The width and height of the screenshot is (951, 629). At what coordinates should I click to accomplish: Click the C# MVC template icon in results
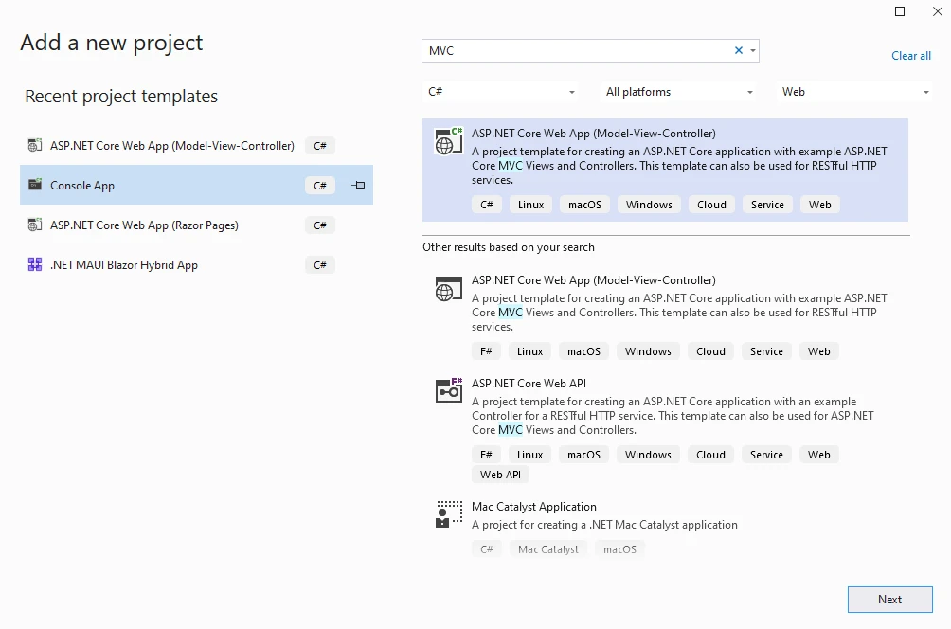click(448, 141)
